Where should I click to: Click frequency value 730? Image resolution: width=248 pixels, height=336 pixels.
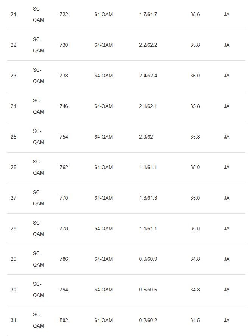click(x=64, y=45)
